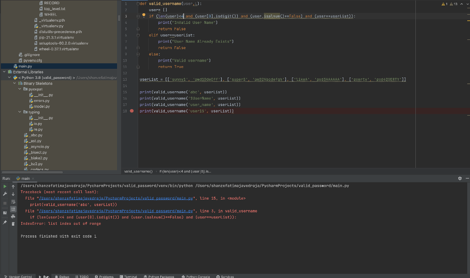Collapse the pyexpat folder
Screen dimensions: 470x278
pyautogui.click(x=20, y=89)
